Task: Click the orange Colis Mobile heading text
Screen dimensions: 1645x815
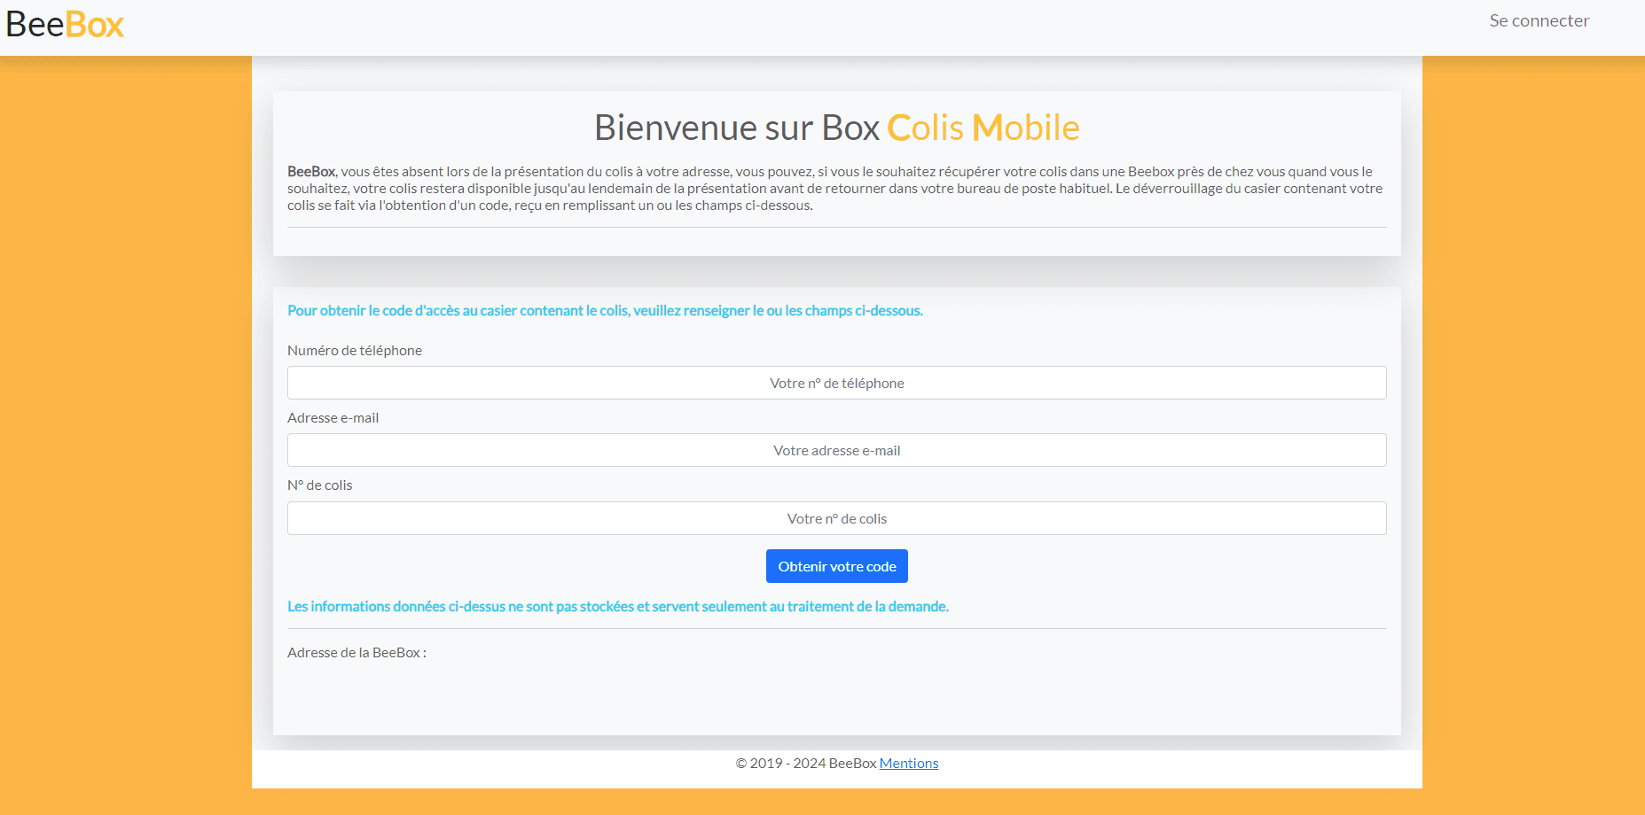Action: [x=983, y=128]
